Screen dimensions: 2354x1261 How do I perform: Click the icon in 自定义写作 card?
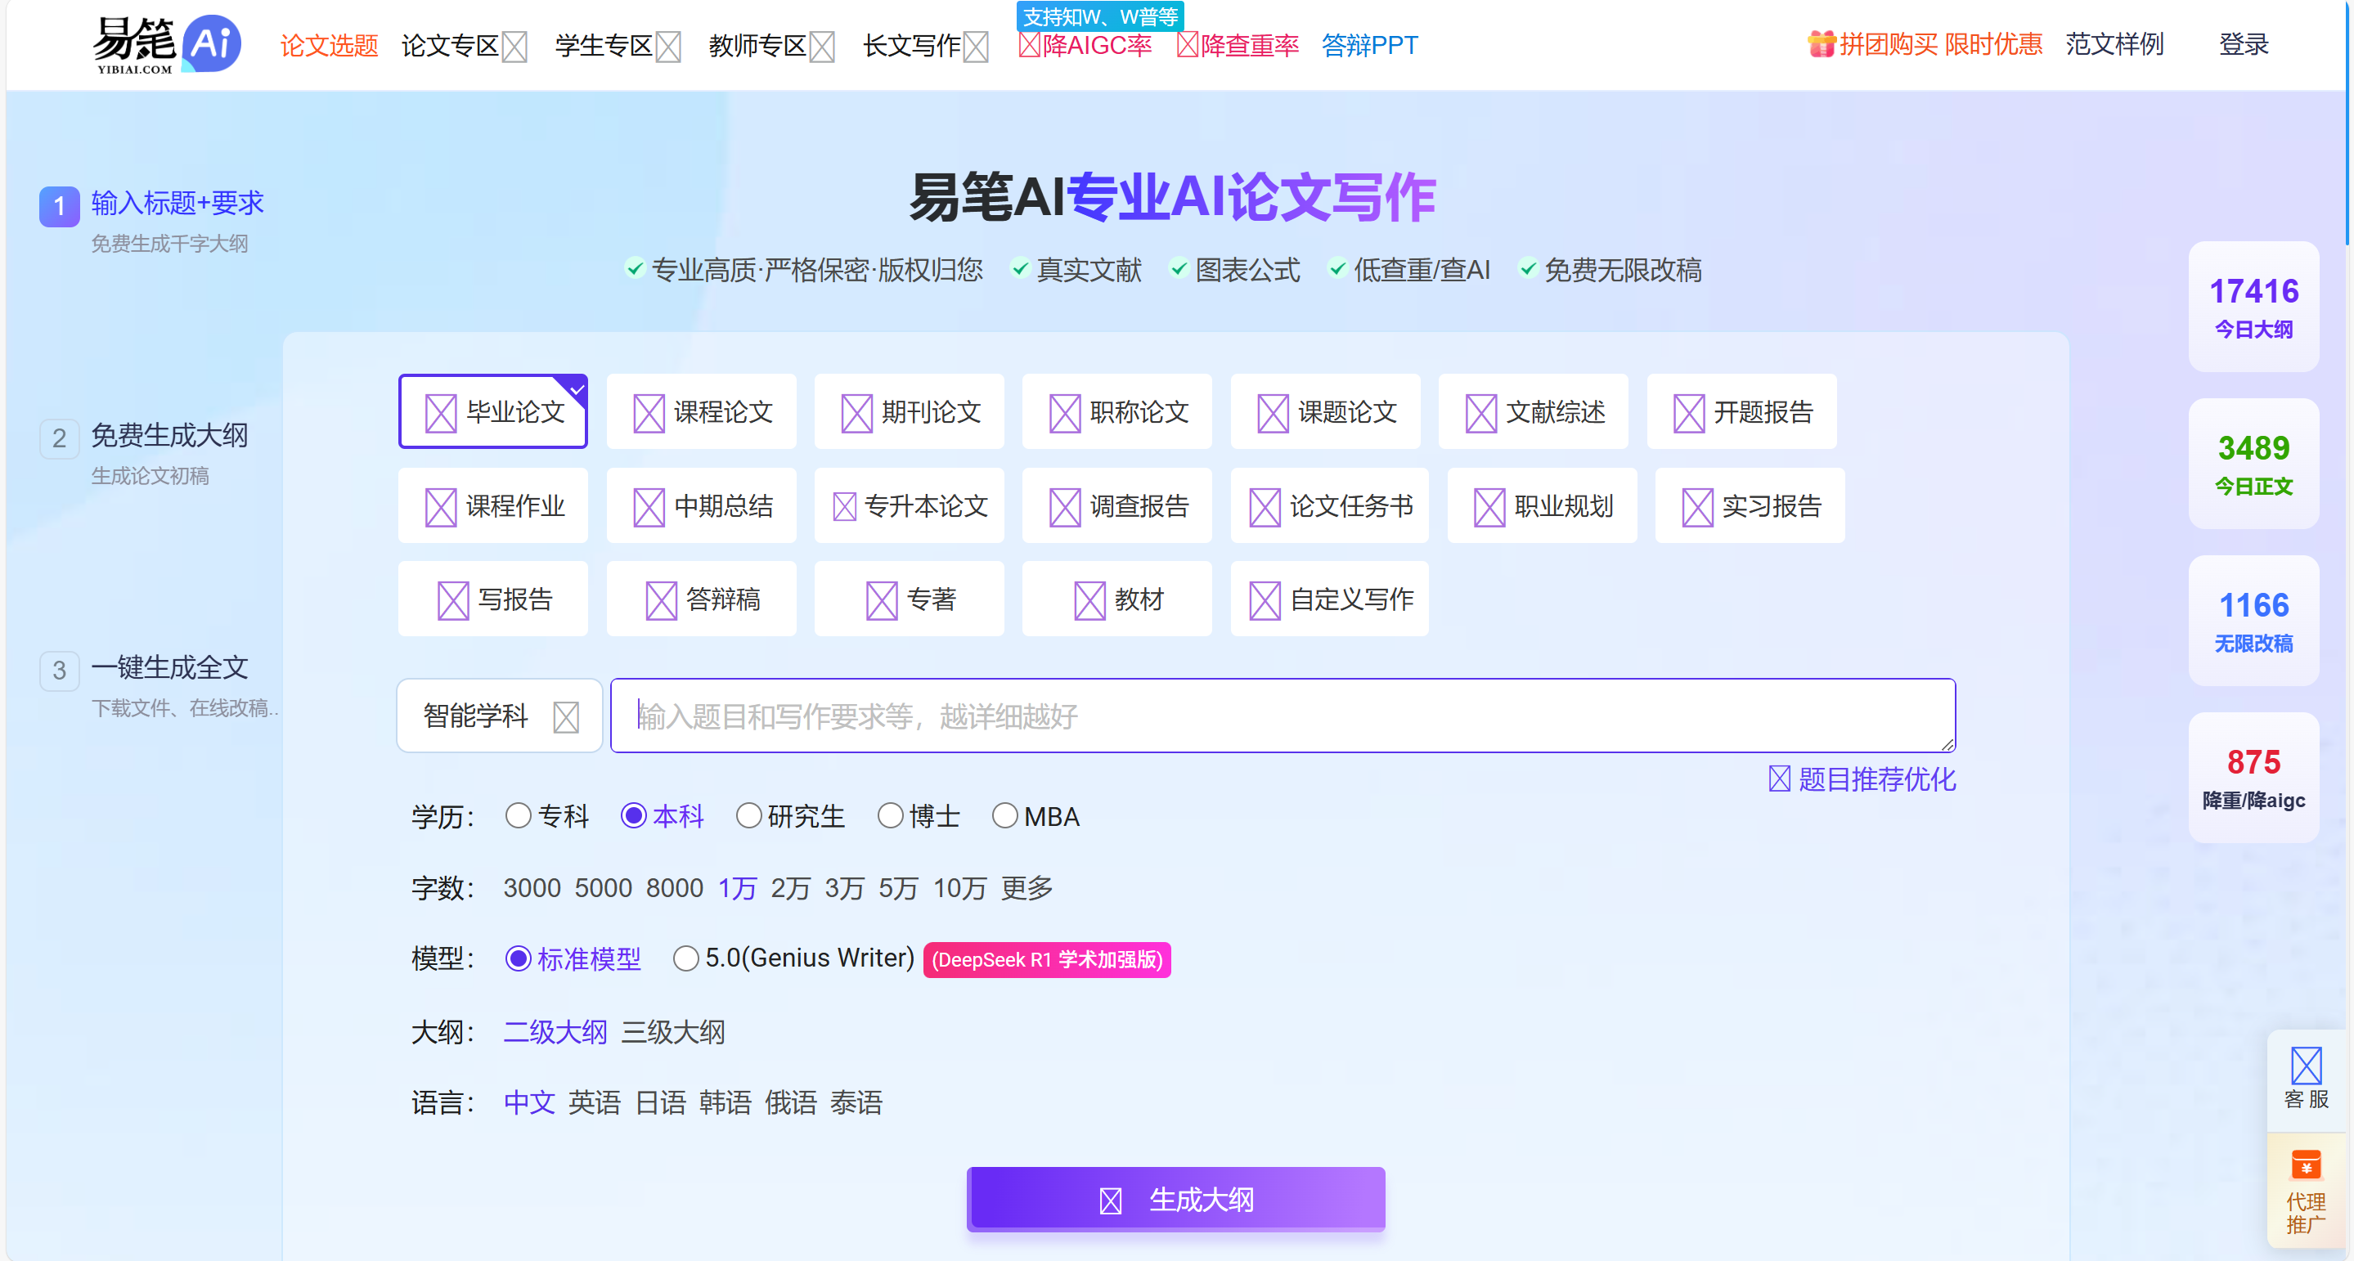coord(1265,600)
